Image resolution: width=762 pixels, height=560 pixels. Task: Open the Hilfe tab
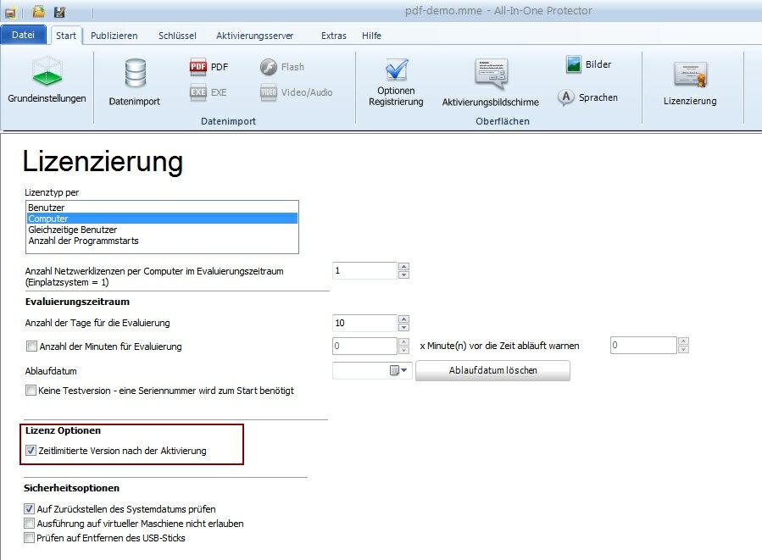[x=372, y=36]
